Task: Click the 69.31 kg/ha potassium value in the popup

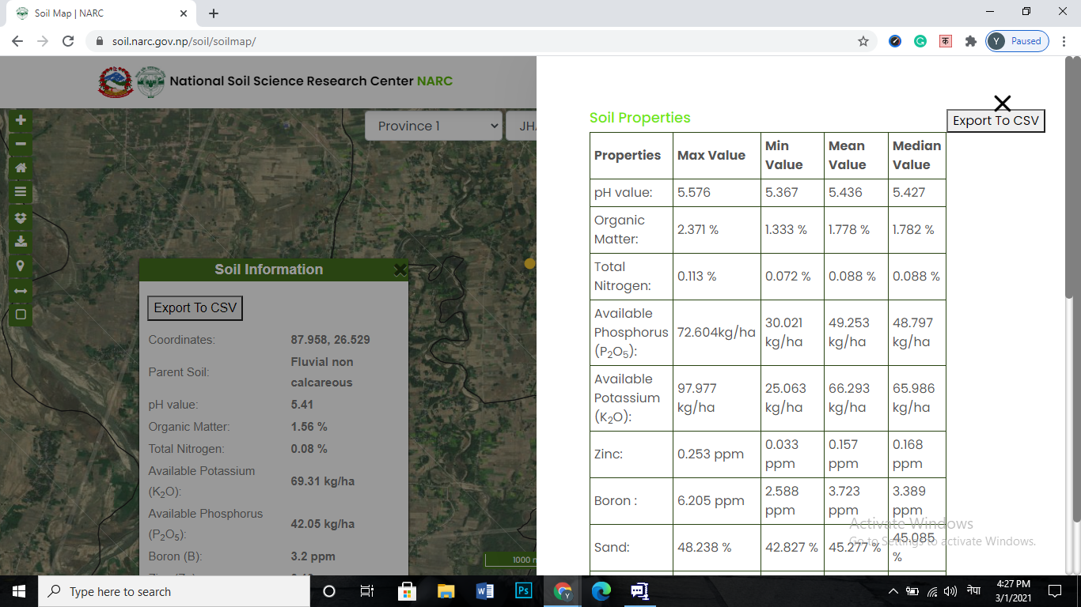Action: point(322,481)
